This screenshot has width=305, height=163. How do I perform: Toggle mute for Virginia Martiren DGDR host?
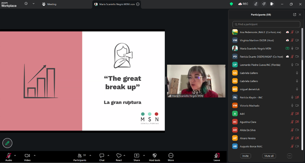coord(292,40)
